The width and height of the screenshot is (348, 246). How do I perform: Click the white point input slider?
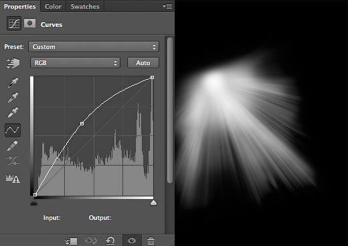(x=153, y=202)
